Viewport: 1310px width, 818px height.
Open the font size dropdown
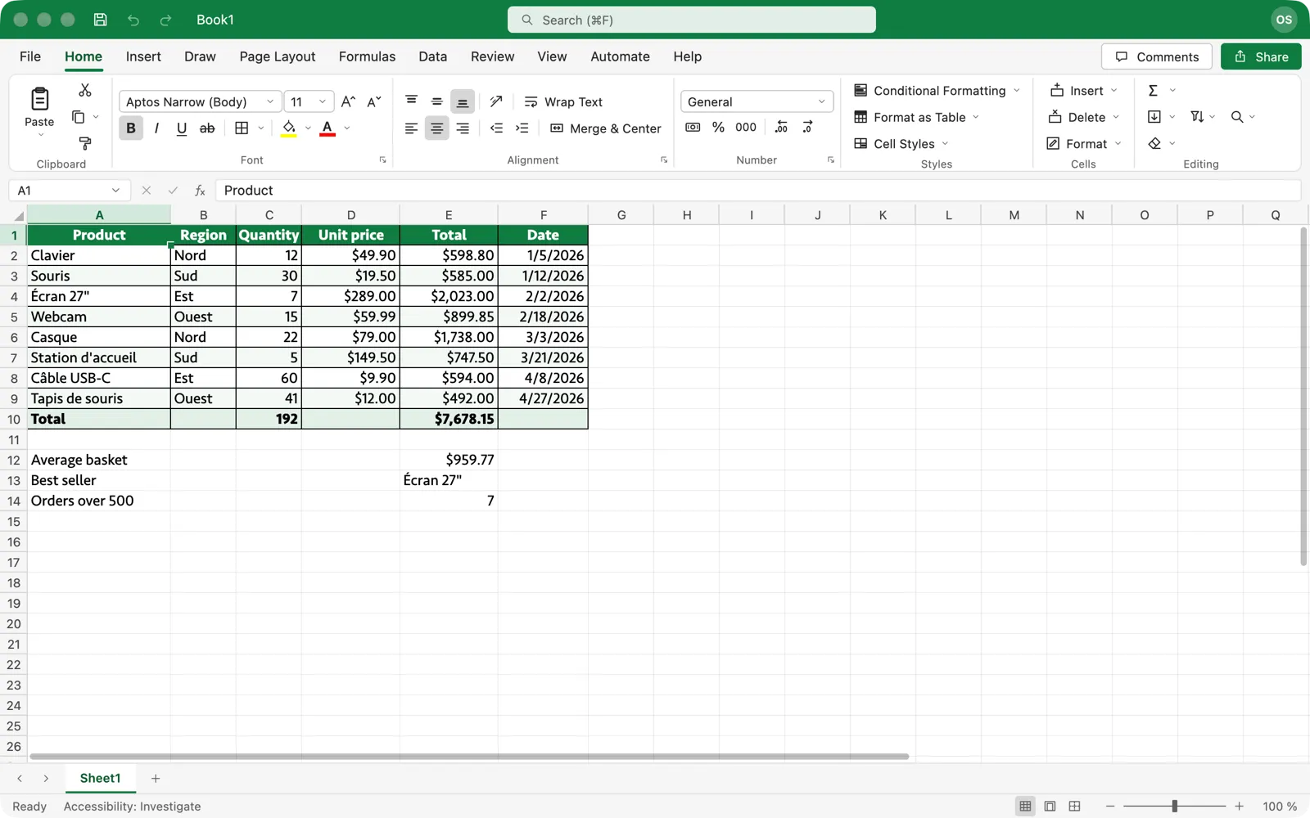tap(323, 101)
